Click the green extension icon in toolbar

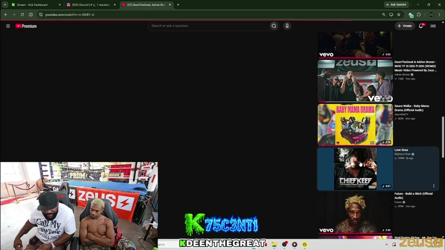pyautogui.click(x=411, y=15)
